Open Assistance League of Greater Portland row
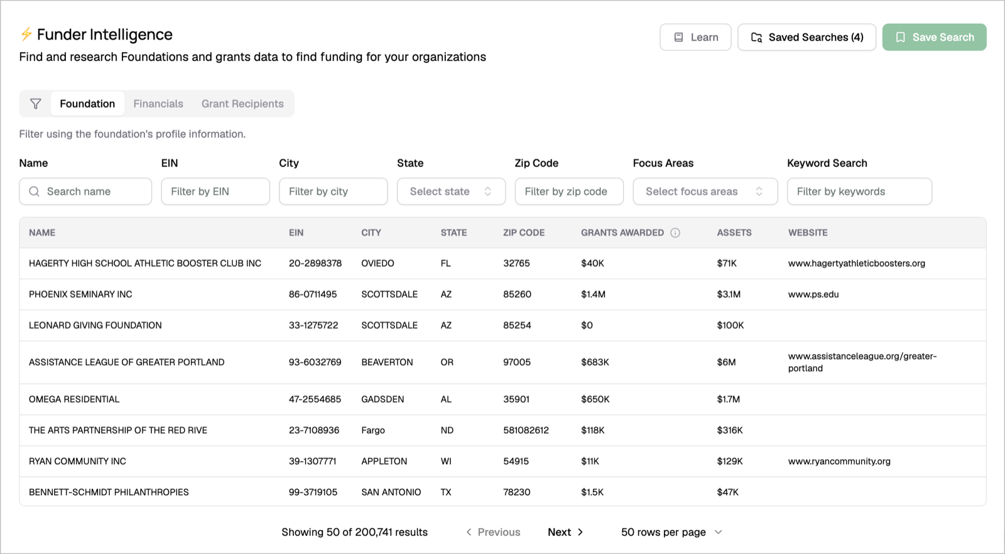The height and width of the screenshot is (554, 1005). pyautogui.click(x=503, y=362)
